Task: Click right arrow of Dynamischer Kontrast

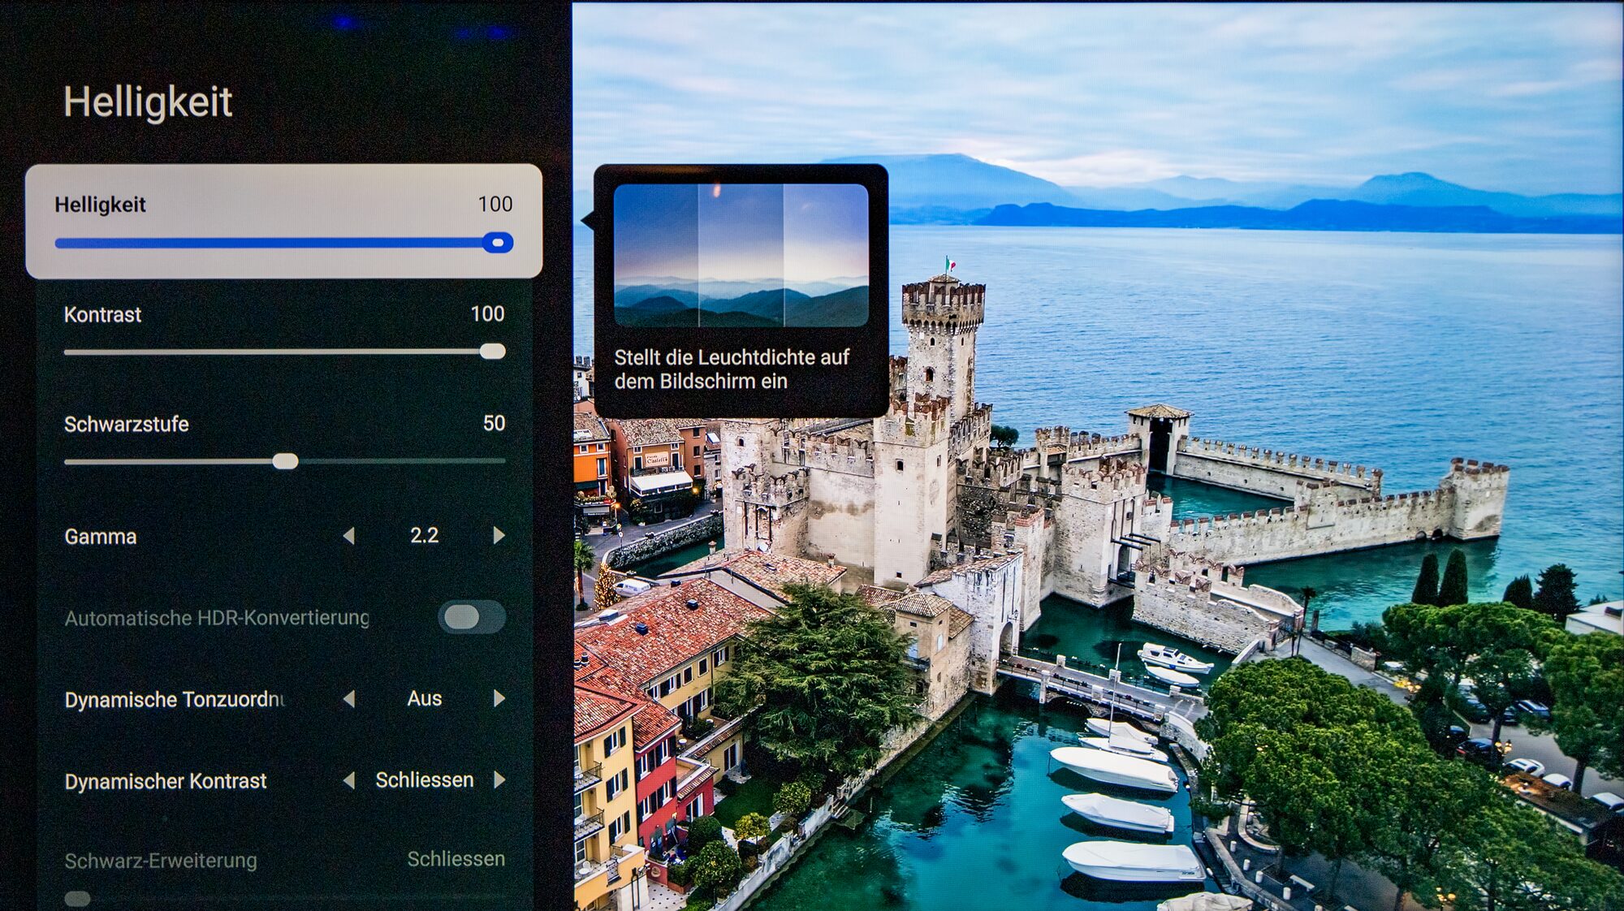Action: 499,780
